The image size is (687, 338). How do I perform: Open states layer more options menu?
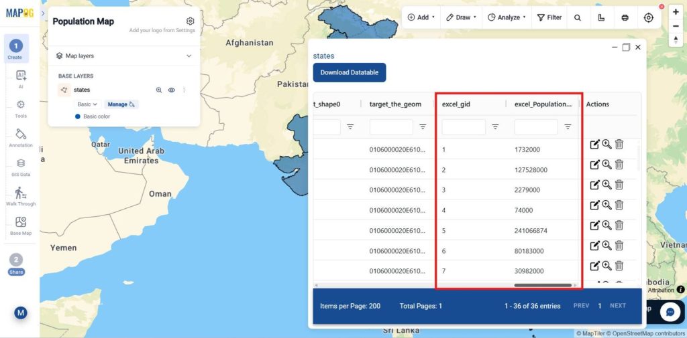[x=184, y=90]
